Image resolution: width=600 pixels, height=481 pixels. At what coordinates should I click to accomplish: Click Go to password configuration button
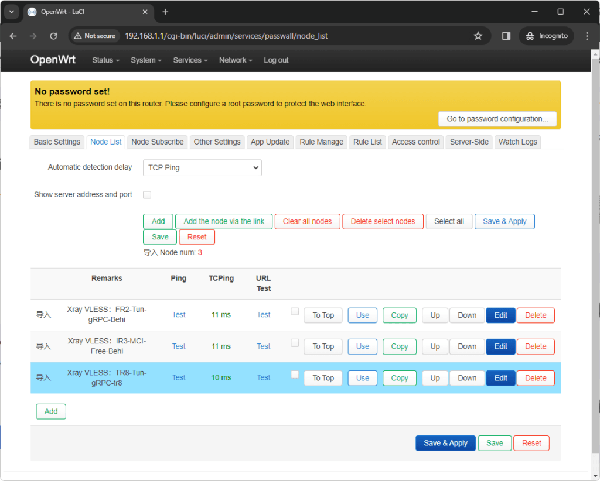[x=497, y=119]
